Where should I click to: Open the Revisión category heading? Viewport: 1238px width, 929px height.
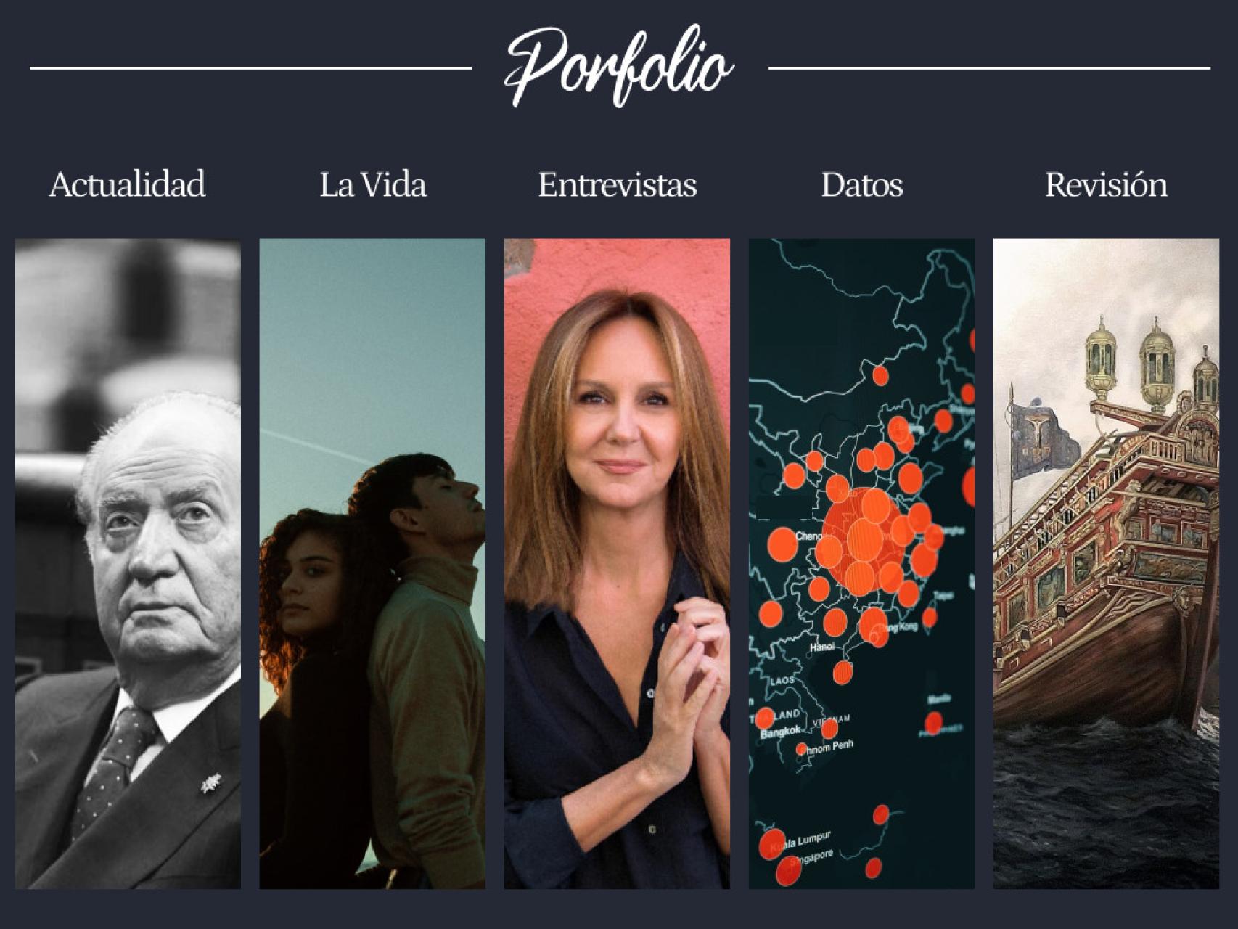[1106, 184]
